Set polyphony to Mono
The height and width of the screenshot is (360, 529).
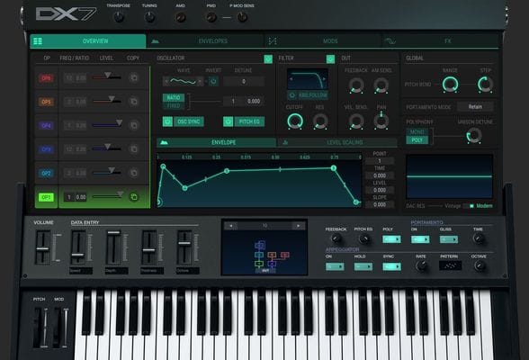click(417, 132)
